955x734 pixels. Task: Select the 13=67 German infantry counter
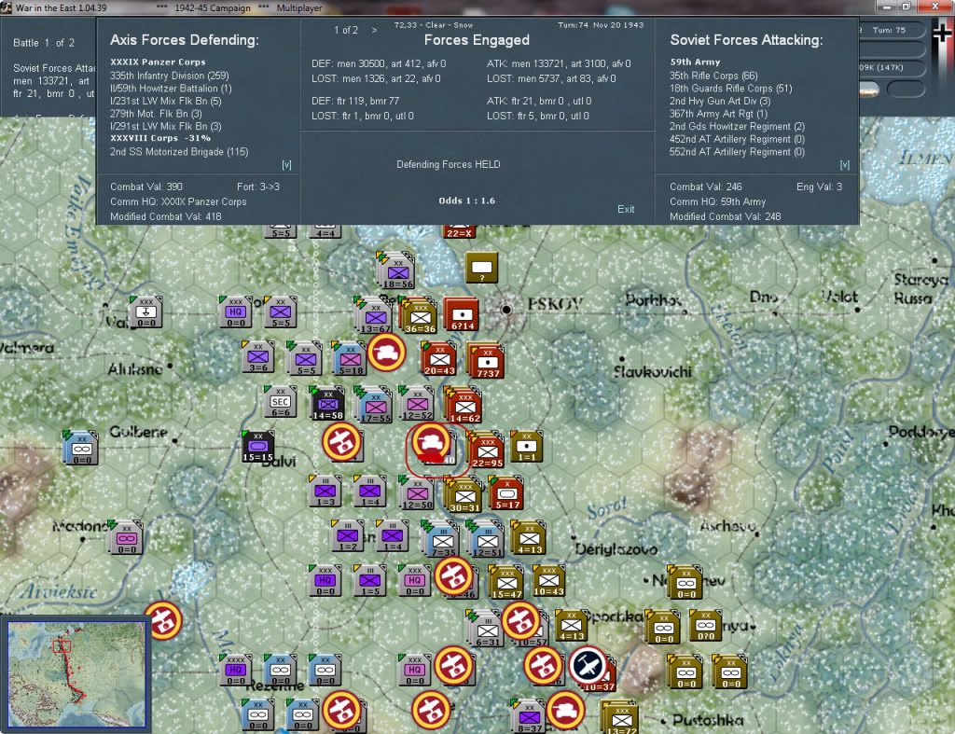click(375, 316)
